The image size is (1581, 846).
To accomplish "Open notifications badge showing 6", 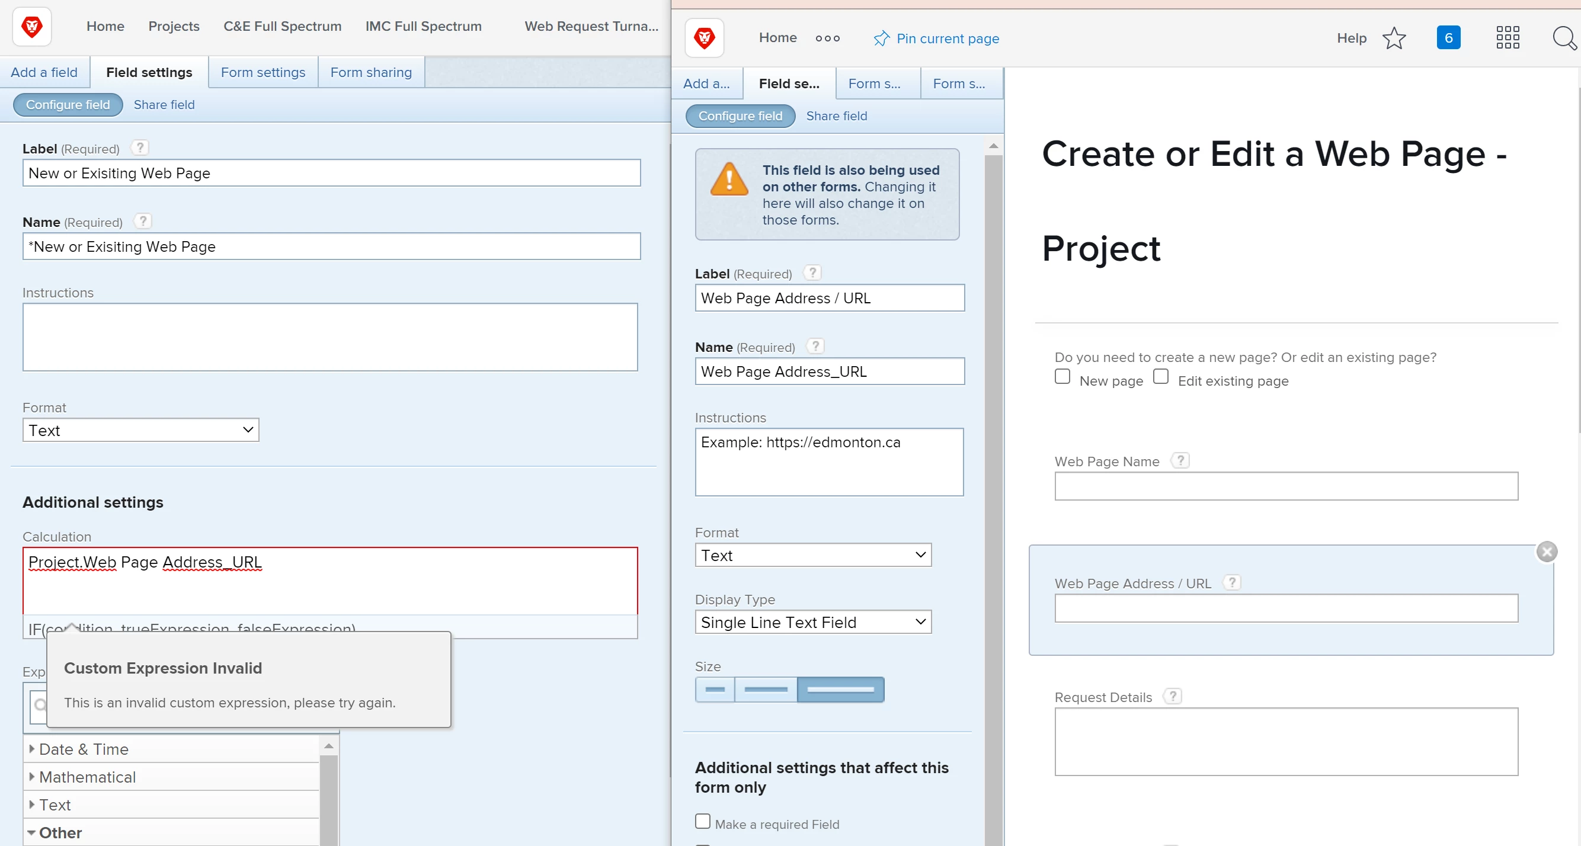I will coord(1448,38).
